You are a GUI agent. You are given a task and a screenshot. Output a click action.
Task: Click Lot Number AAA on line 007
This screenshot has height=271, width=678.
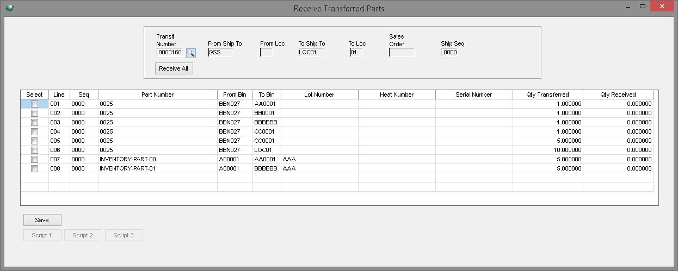[x=319, y=160]
